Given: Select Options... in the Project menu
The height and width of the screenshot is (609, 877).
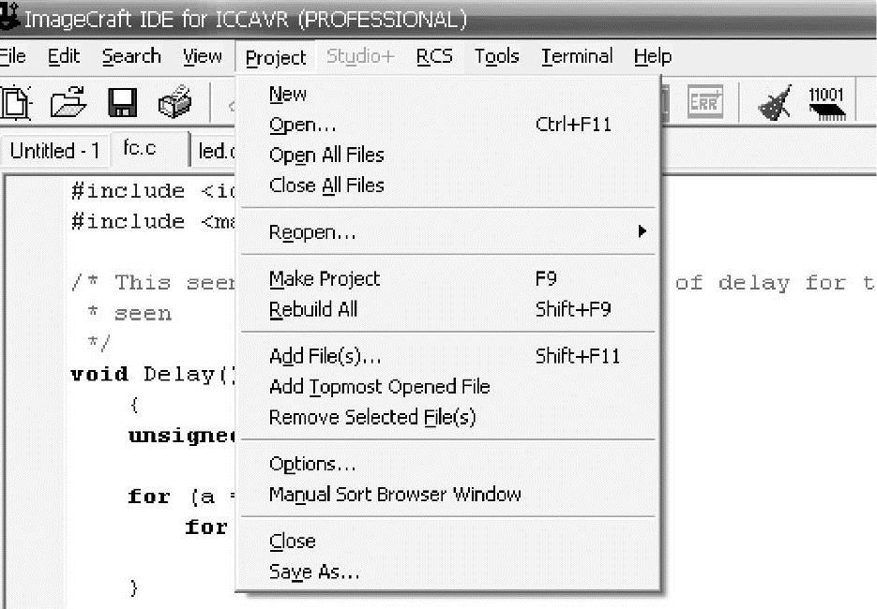Looking at the screenshot, I should pyautogui.click(x=312, y=464).
